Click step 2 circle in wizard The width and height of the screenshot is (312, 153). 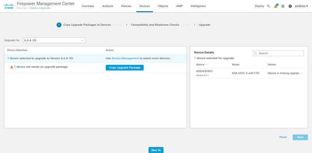[x=126, y=25]
